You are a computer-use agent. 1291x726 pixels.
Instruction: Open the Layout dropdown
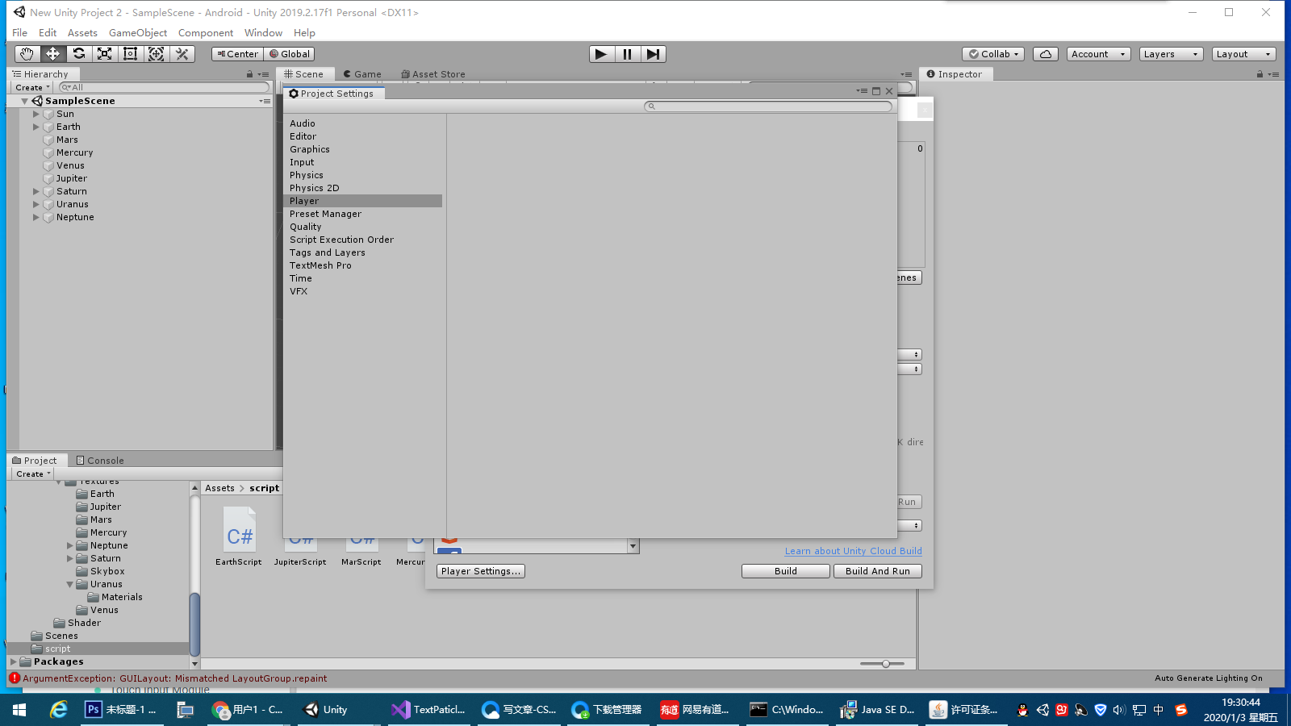[x=1243, y=54]
